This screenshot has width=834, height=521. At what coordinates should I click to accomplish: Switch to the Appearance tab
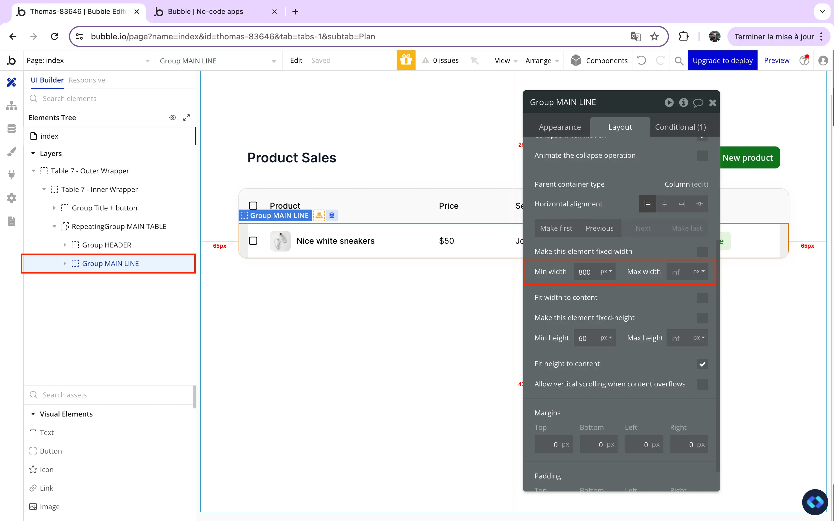point(560,127)
